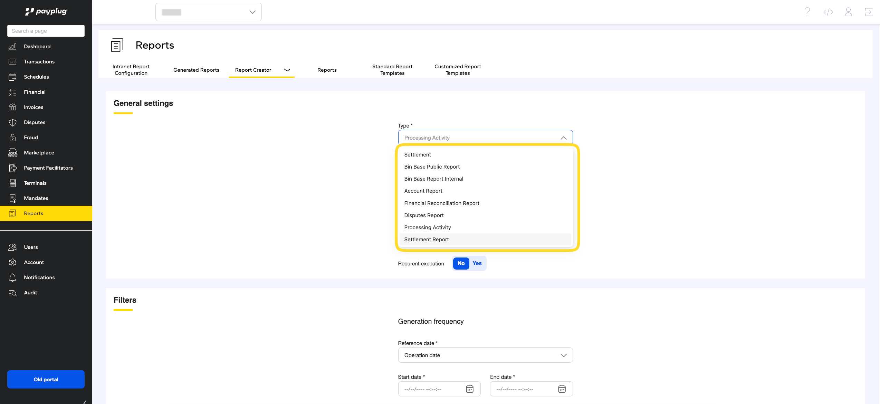Select Financial Reconciliation Report from the list
The image size is (880, 404).
coord(442,203)
